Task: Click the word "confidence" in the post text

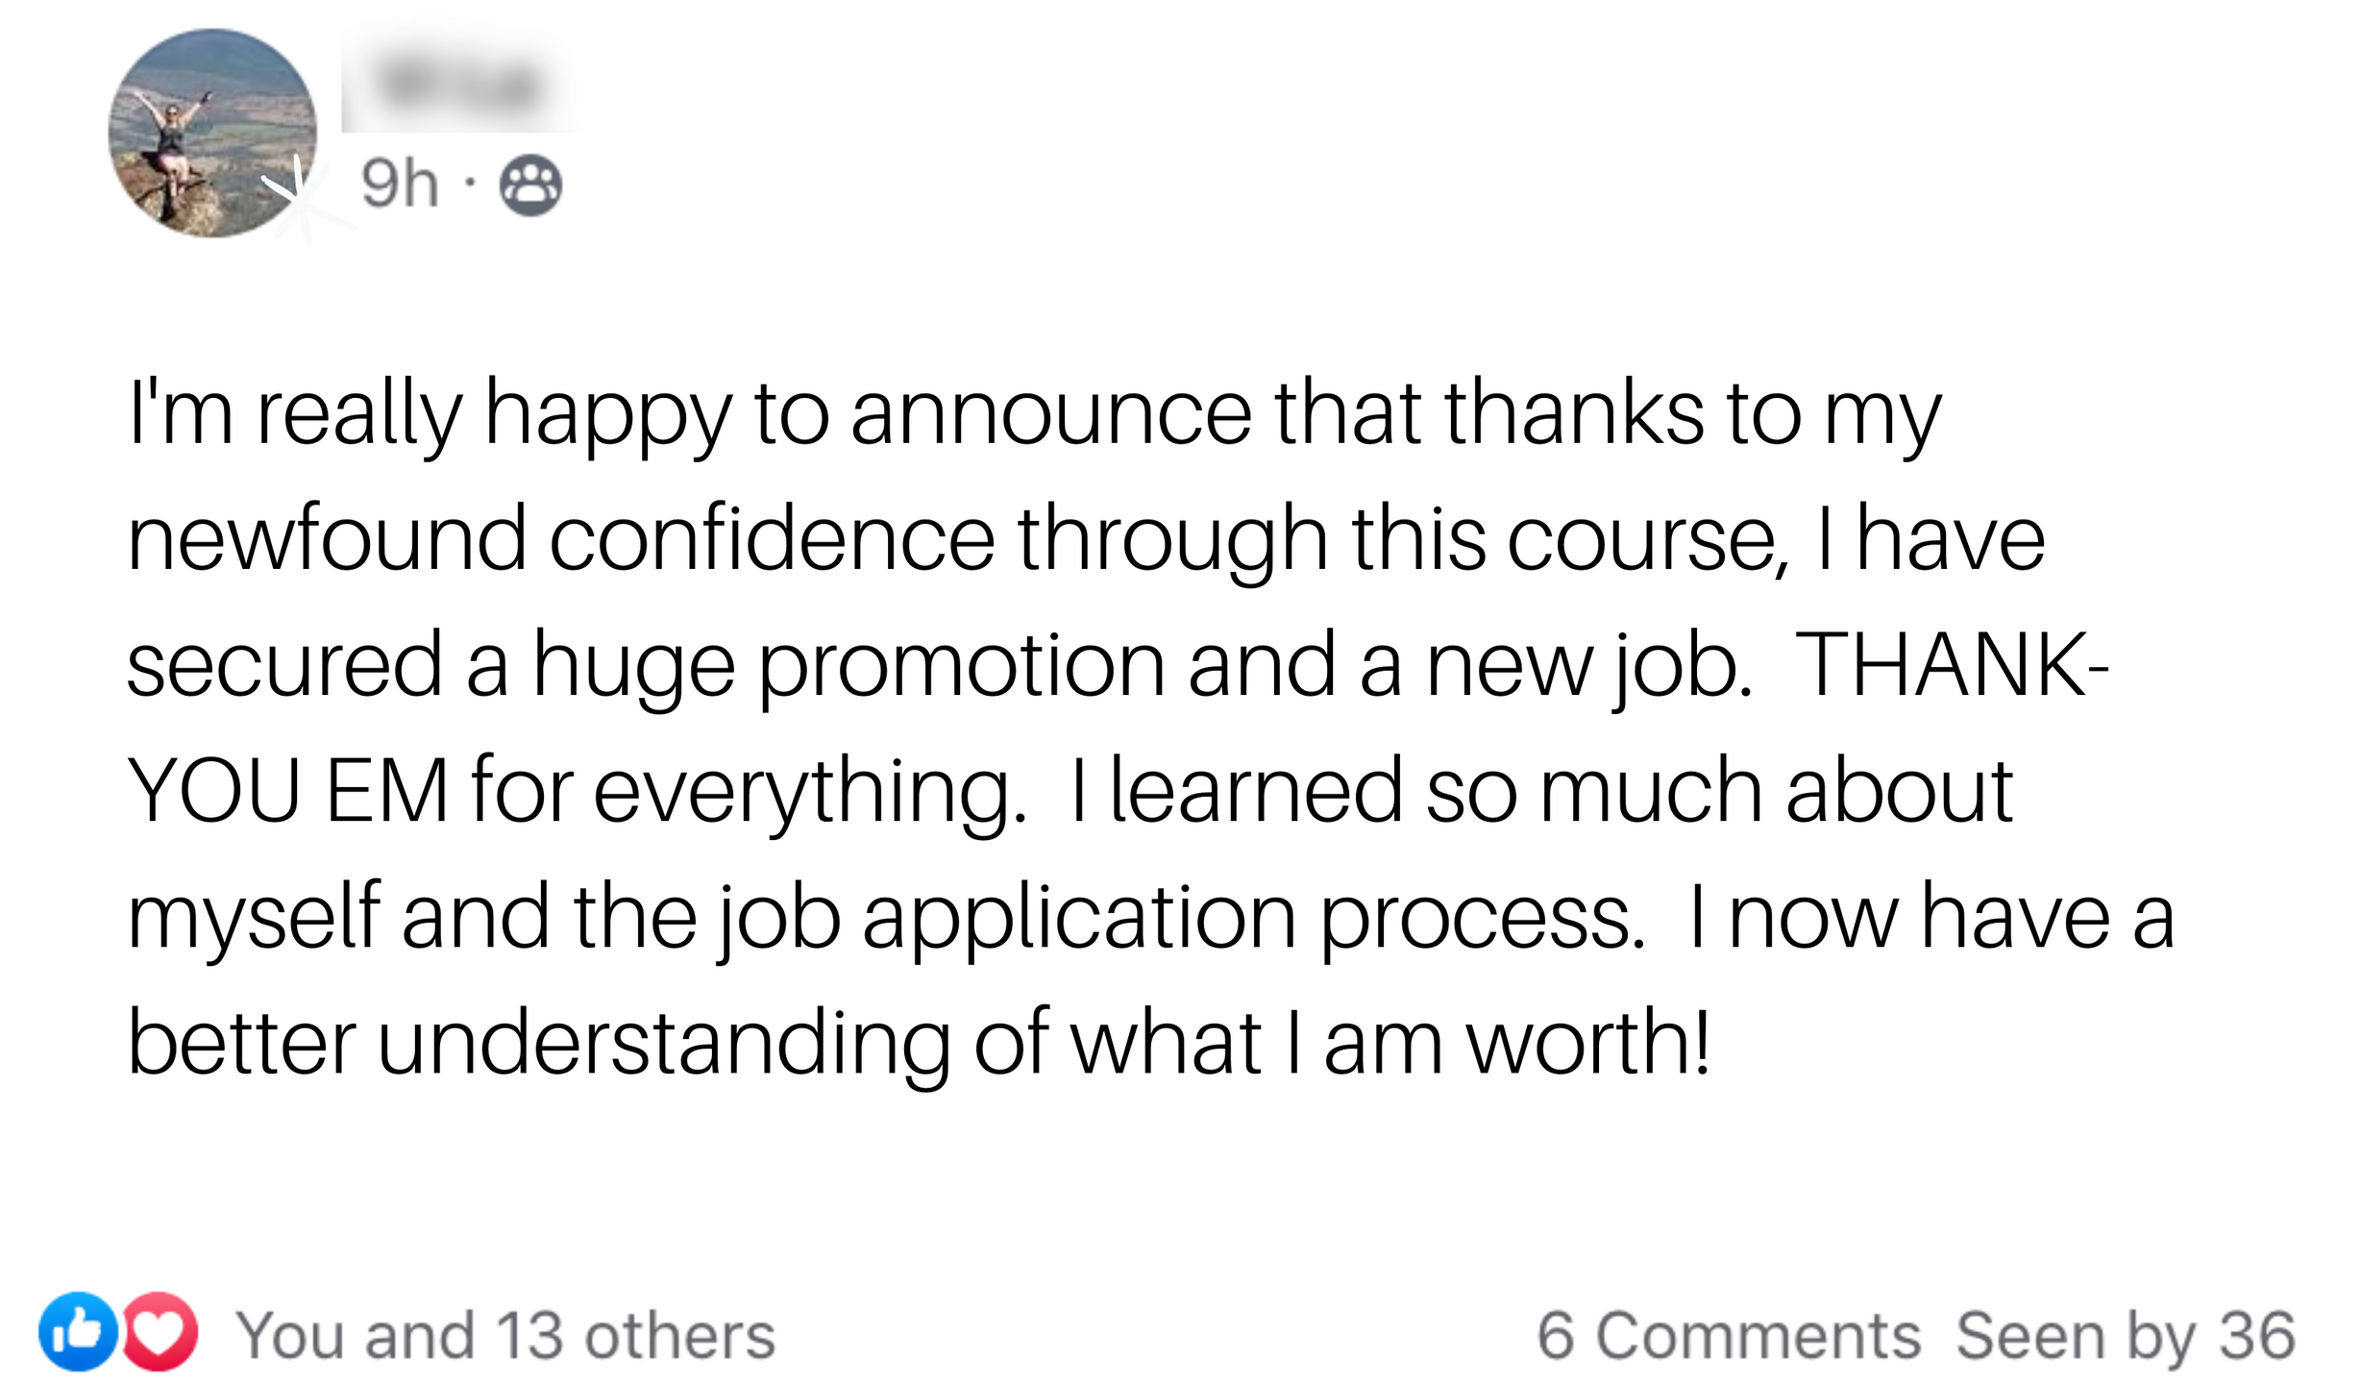Action: pos(772,539)
